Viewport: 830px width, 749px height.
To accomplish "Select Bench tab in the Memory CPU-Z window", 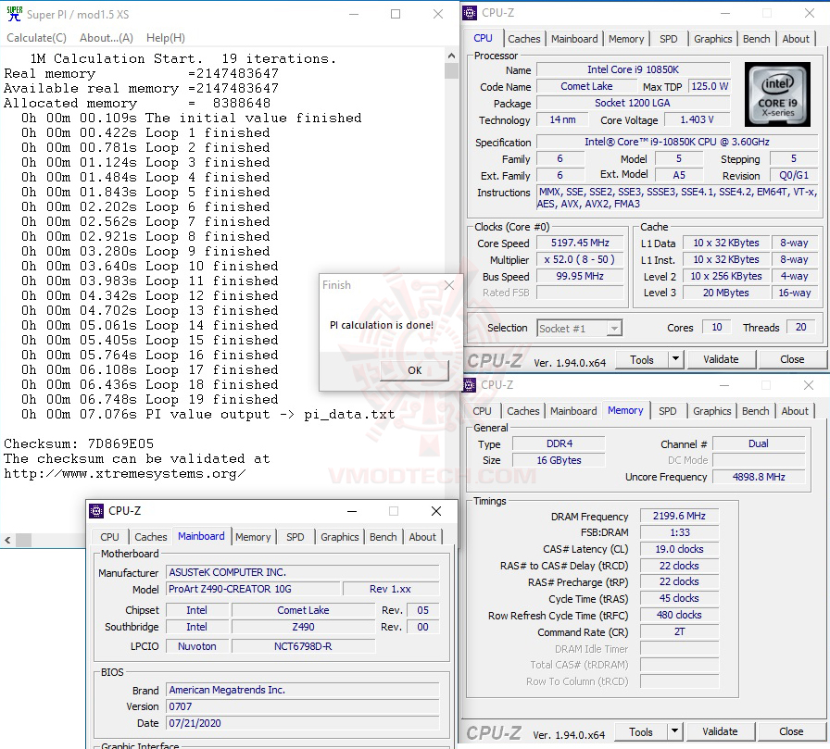I will pyautogui.click(x=755, y=411).
